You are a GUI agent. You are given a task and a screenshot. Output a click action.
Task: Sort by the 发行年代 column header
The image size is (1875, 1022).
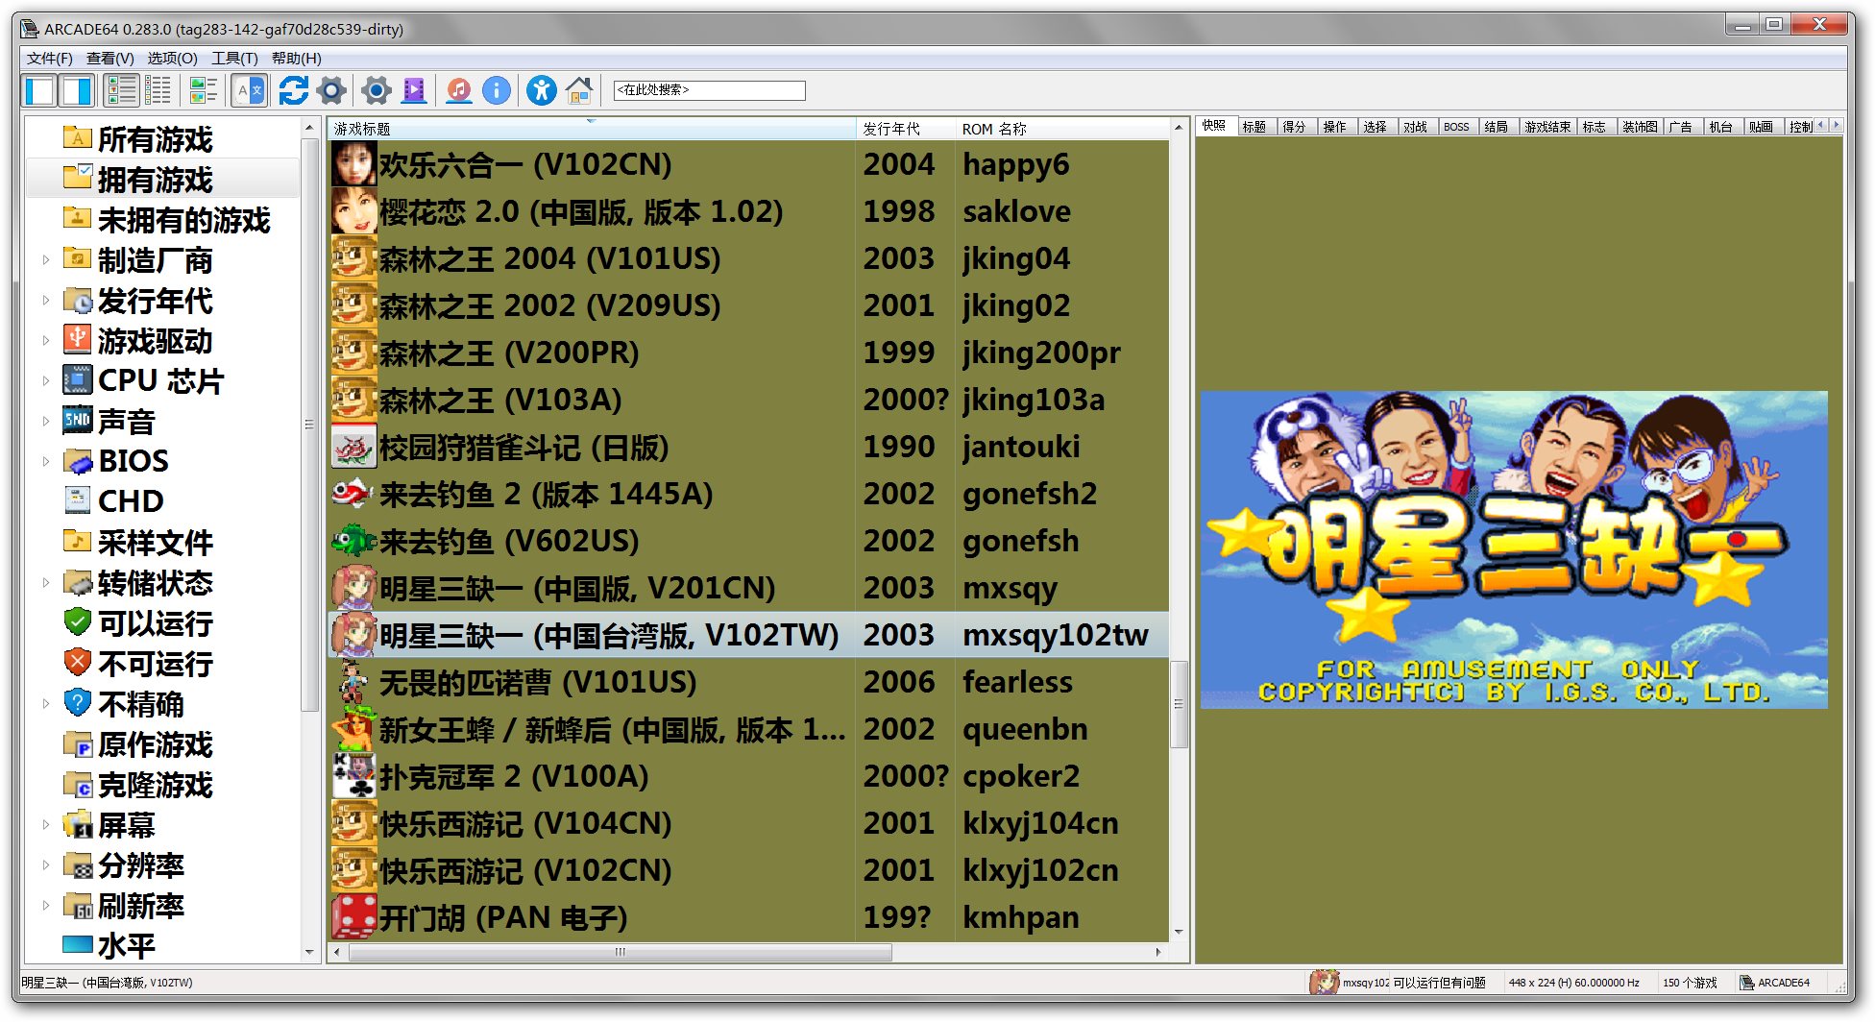(x=890, y=129)
